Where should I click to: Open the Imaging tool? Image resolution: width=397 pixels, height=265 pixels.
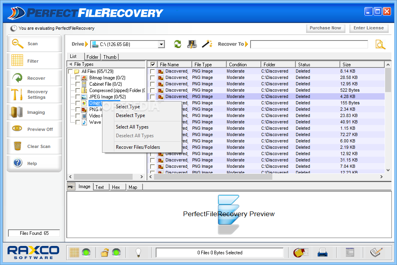(x=34, y=112)
